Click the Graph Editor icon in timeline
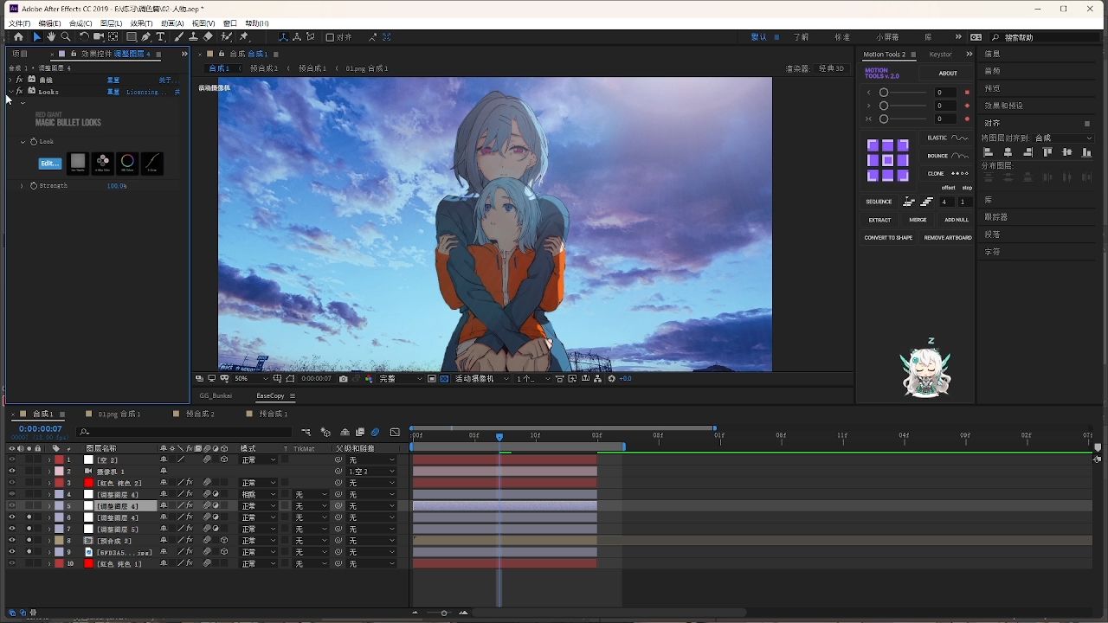The width and height of the screenshot is (1108, 623). click(x=395, y=432)
